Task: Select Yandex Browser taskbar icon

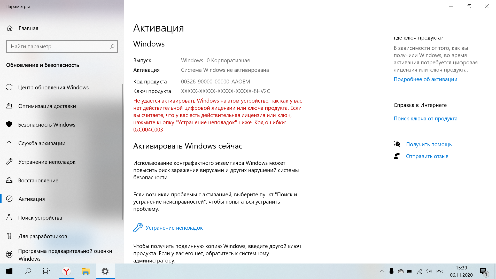Action: pos(66,271)
